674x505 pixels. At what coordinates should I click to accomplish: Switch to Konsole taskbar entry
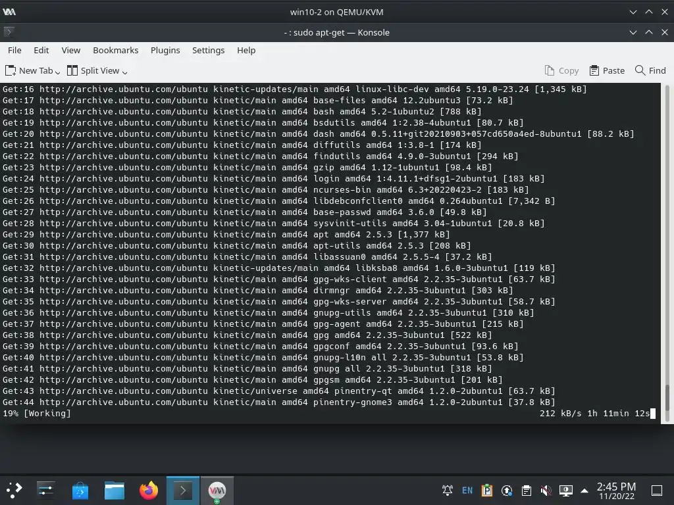click(x=183, y=490)
